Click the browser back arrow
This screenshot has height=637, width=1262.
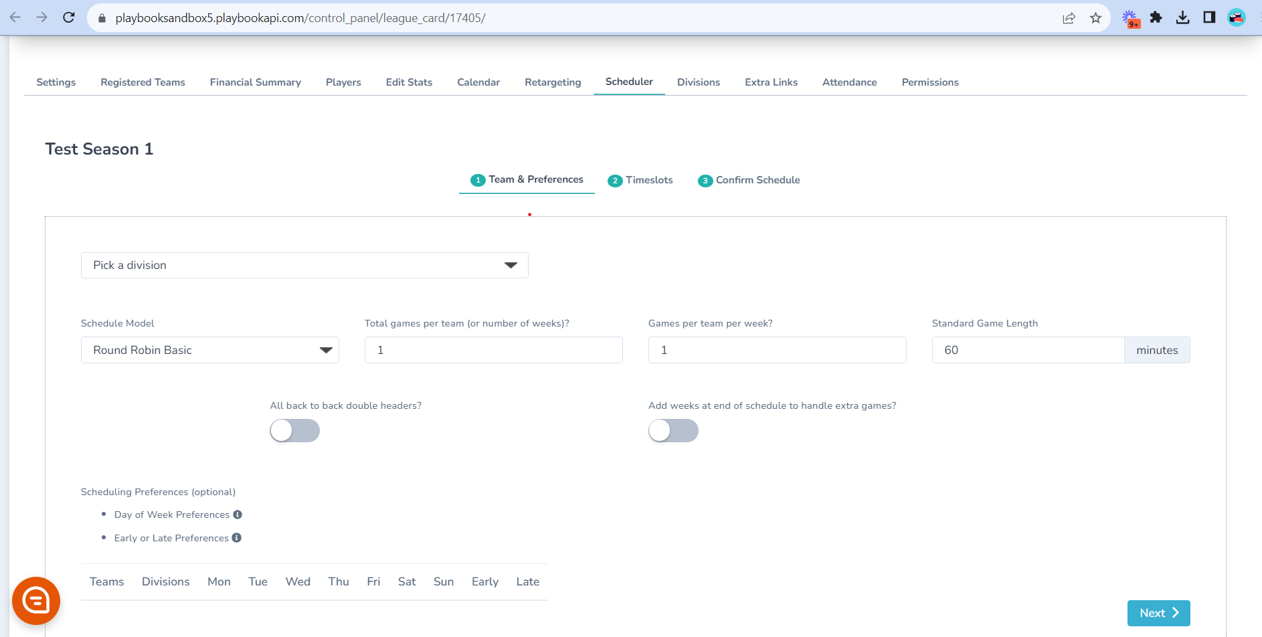[15, 17]
